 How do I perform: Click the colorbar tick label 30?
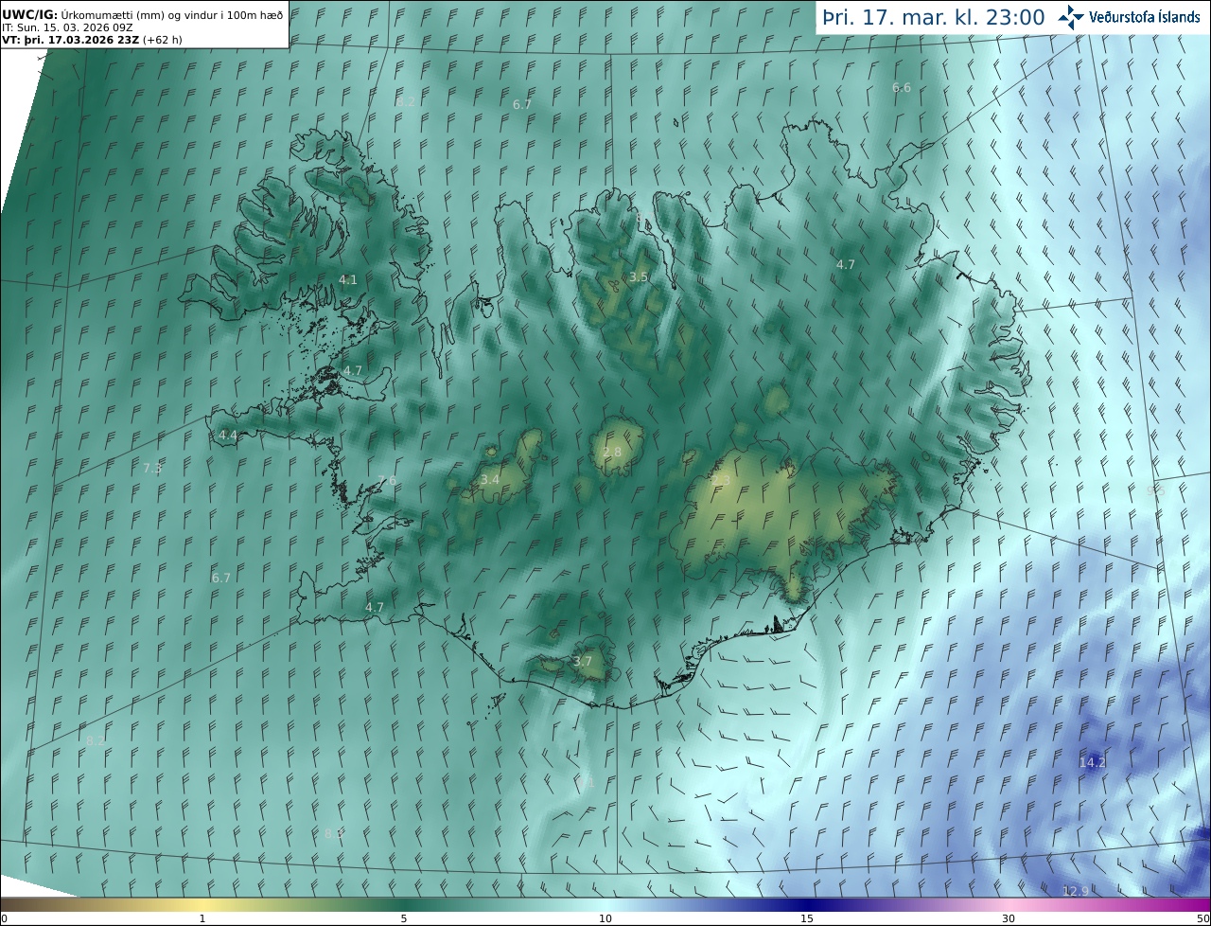[x=1009, y=918]
